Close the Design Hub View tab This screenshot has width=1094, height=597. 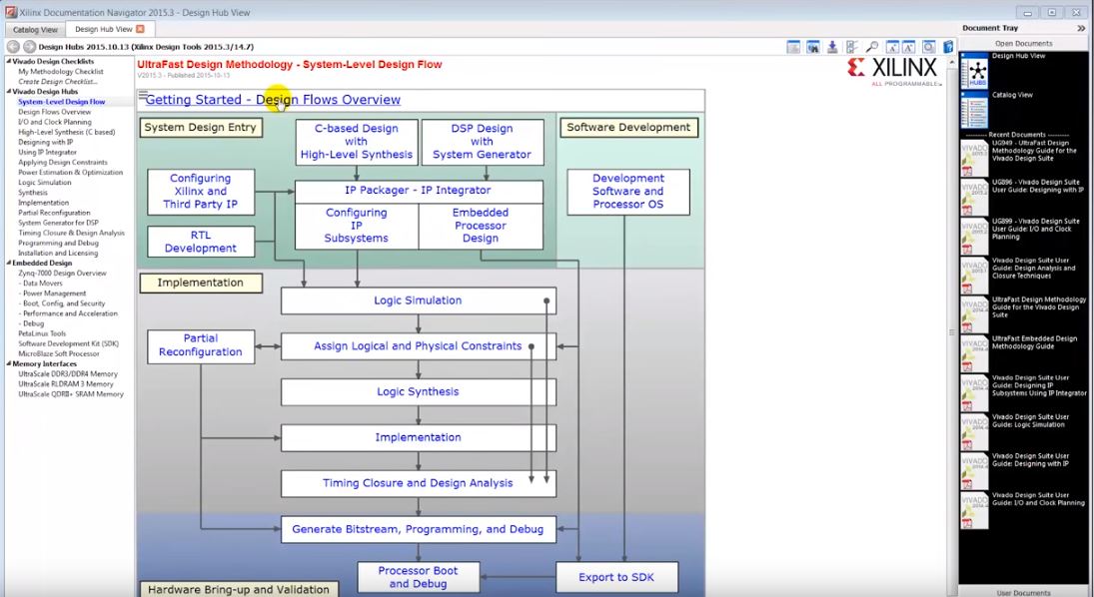[140, 29]
